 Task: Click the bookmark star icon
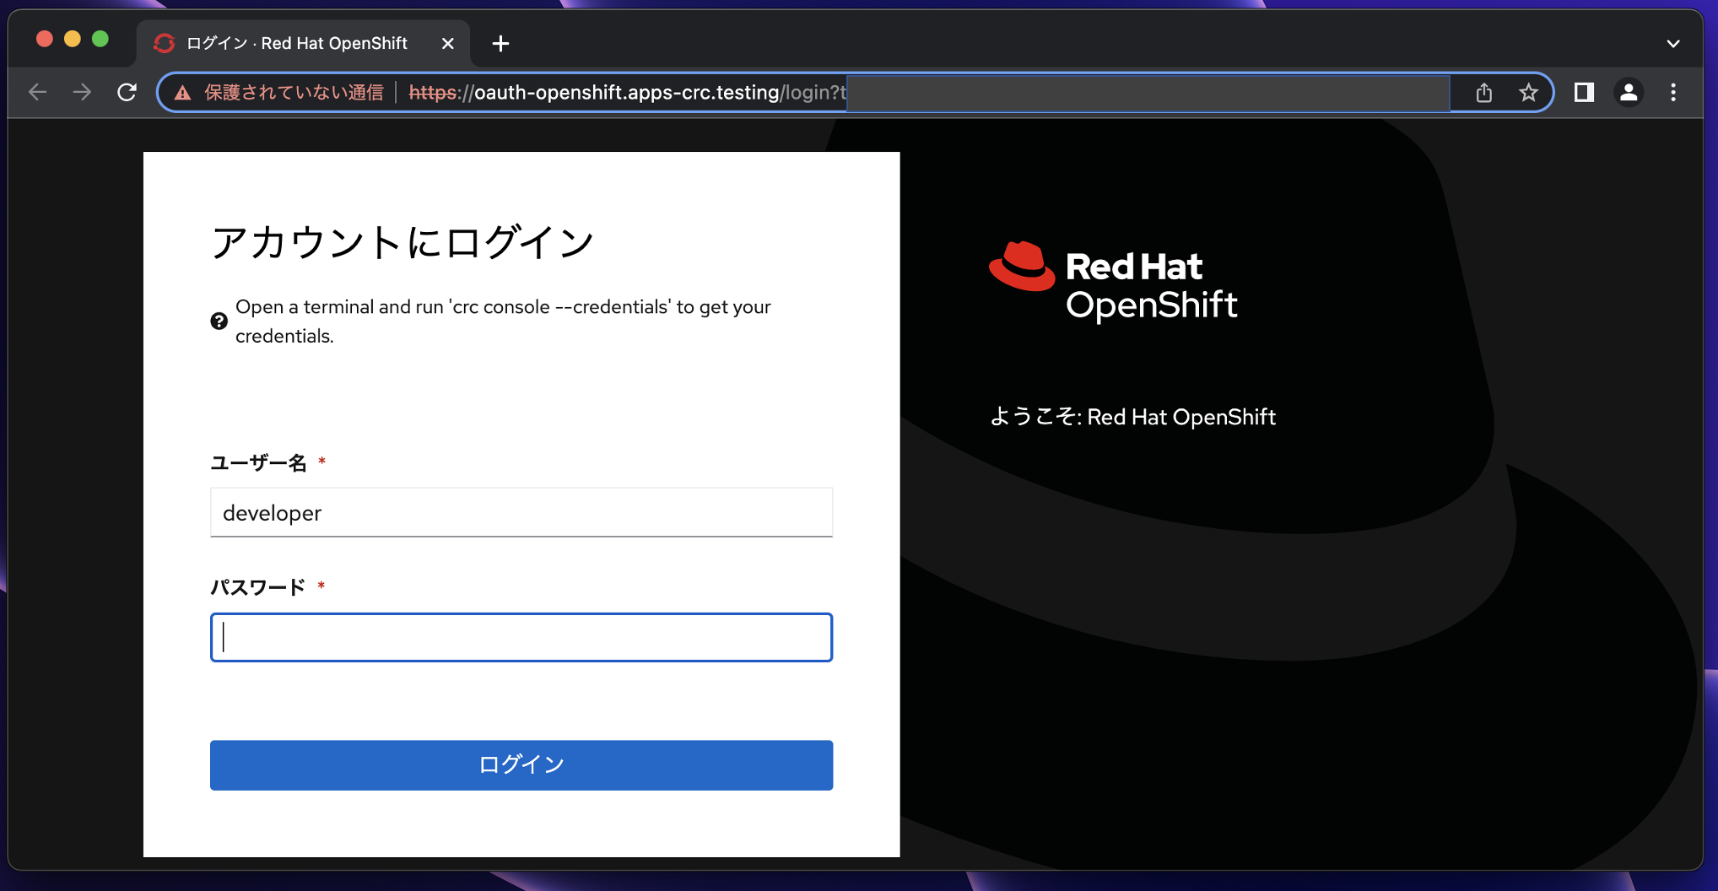[1528, 93]
